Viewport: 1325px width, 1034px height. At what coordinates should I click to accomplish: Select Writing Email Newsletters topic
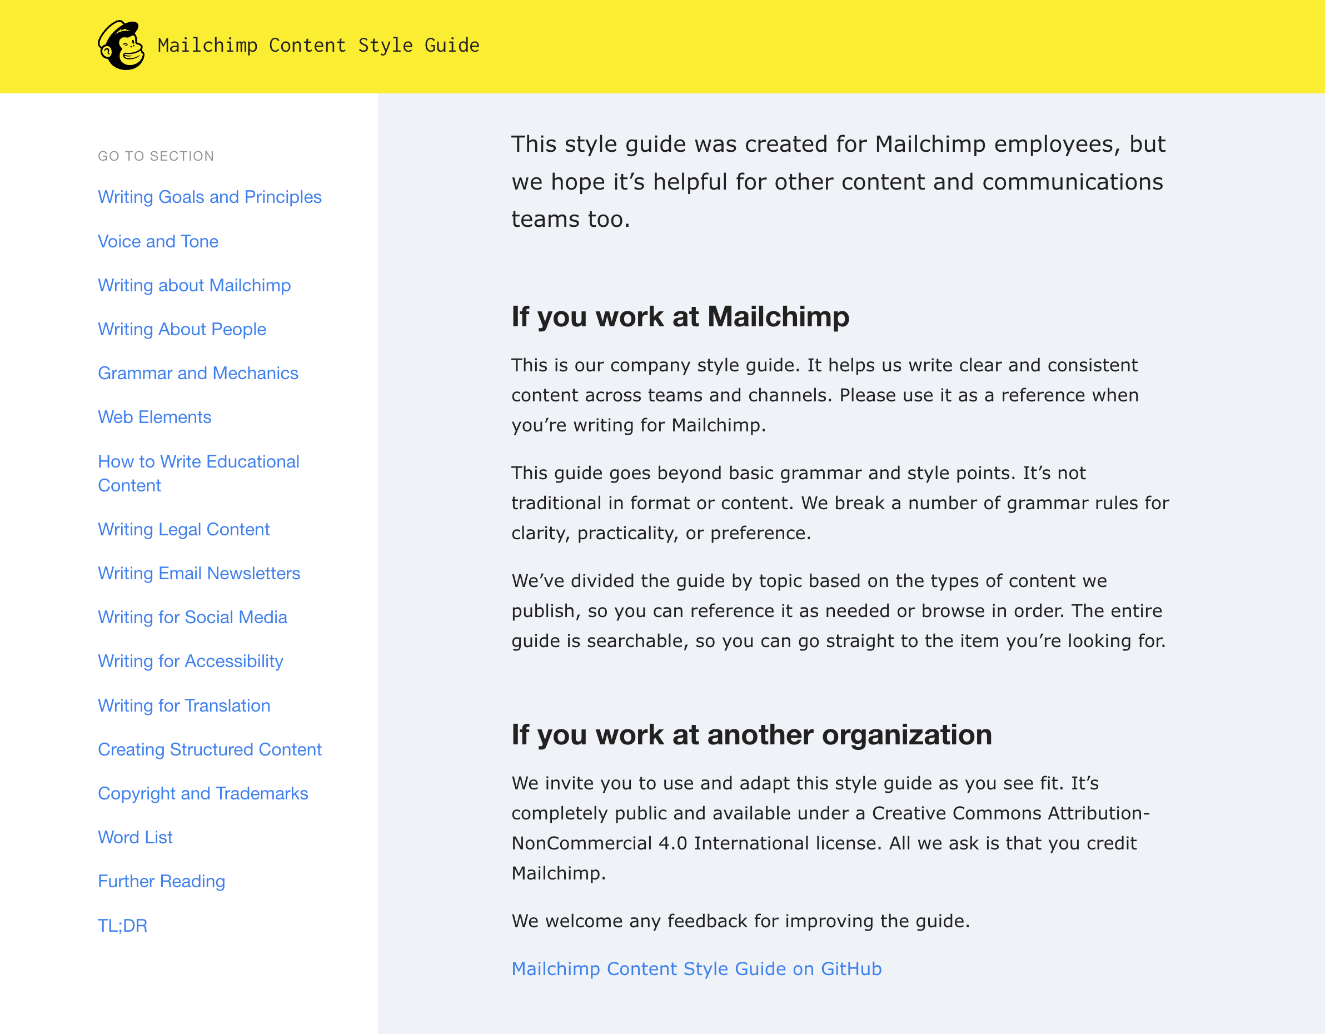(199, 574)
